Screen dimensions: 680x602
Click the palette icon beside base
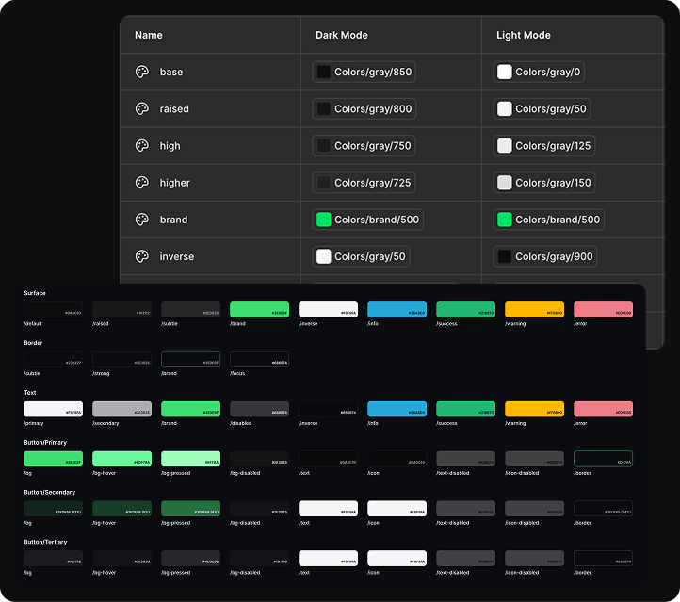click(x=142, y=72)
